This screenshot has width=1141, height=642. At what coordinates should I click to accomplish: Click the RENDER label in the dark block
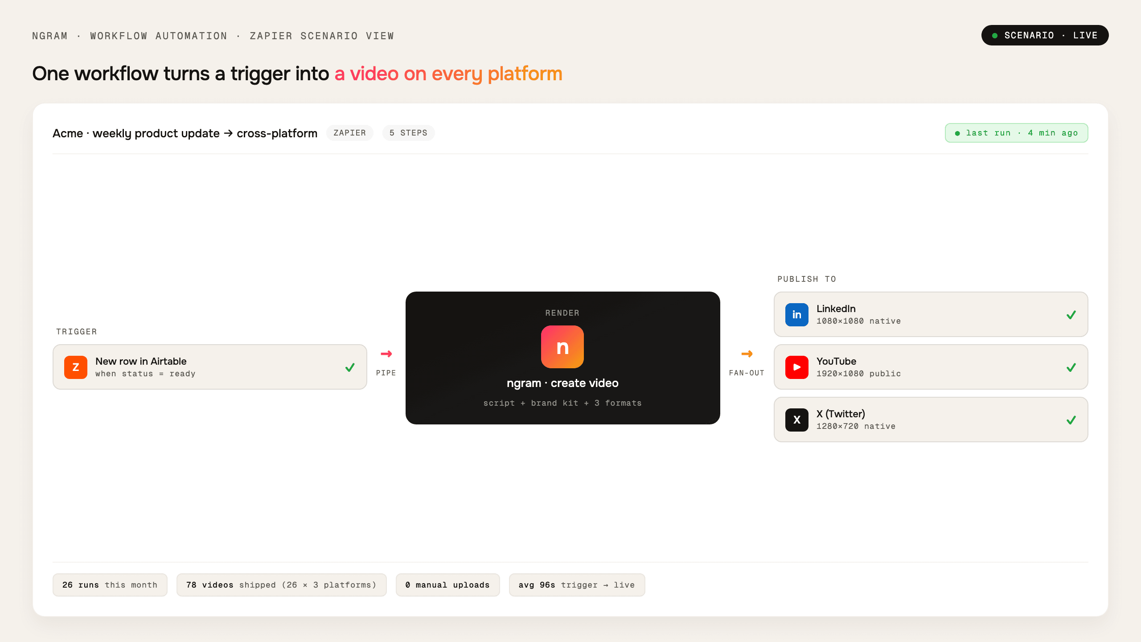pyautogui.click(x=562, y=313)
